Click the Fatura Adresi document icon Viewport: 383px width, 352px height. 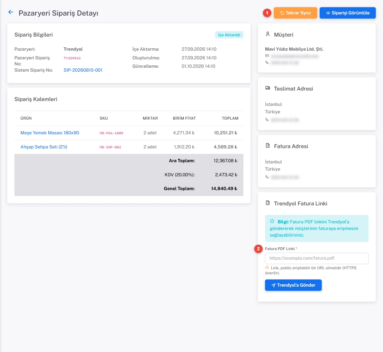(268, 146)
